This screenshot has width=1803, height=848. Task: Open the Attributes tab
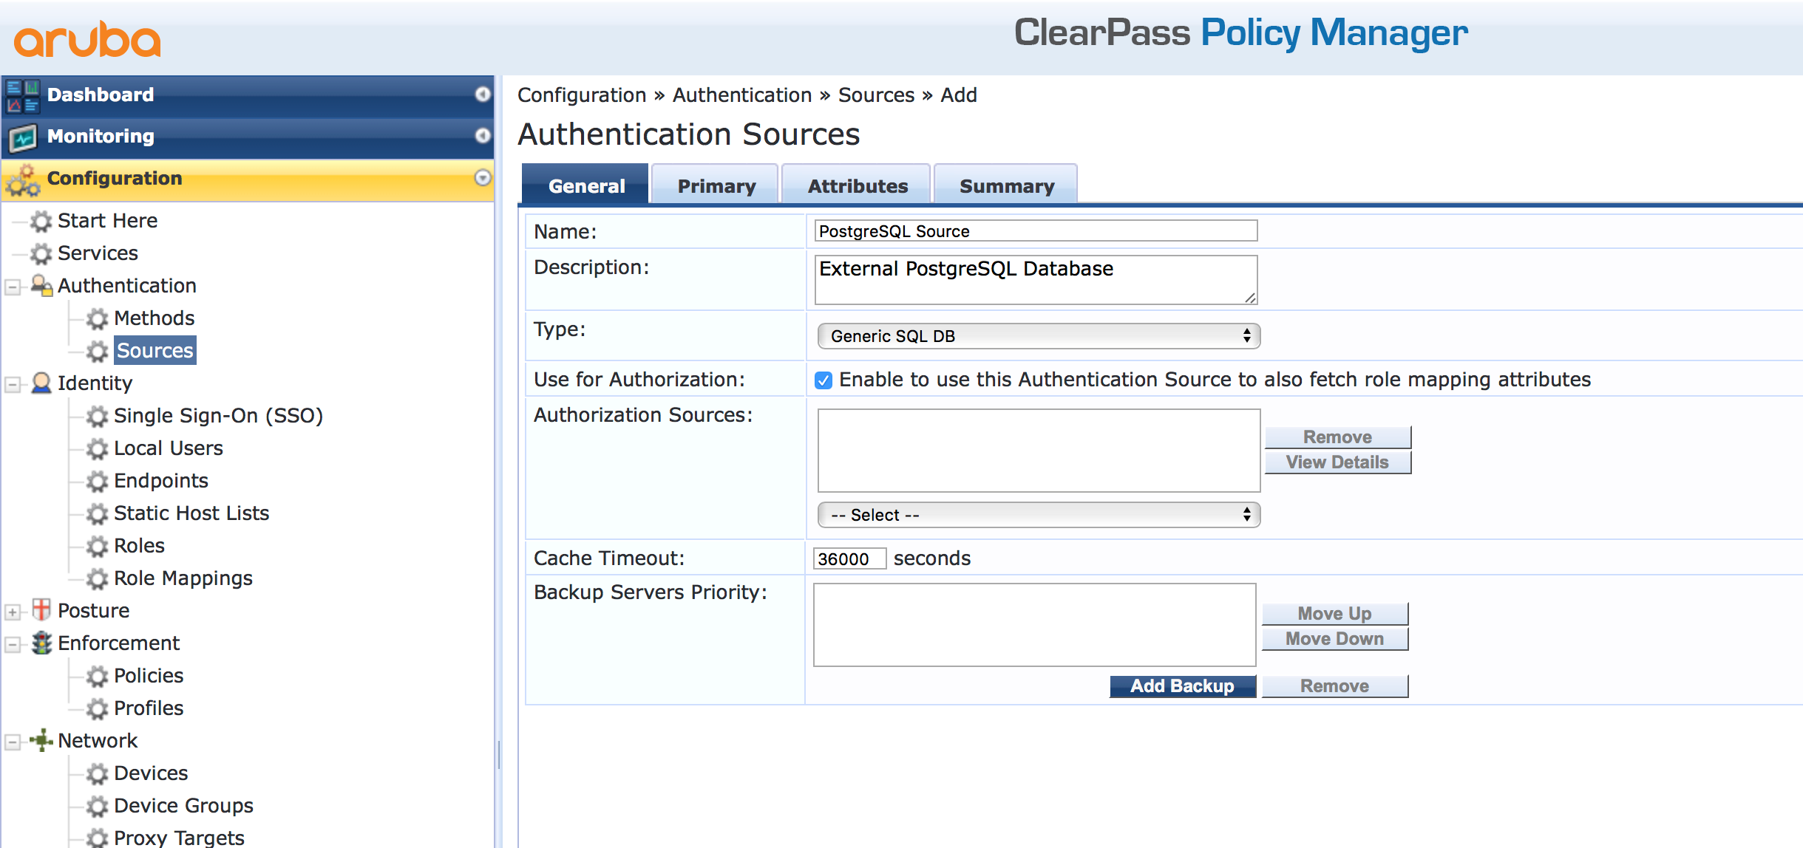coord(857,185)
